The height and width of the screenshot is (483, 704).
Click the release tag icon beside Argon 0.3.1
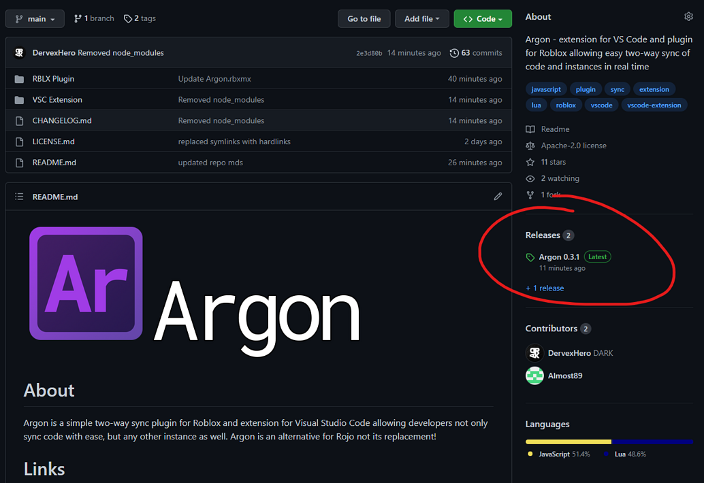tap(530, 256)
